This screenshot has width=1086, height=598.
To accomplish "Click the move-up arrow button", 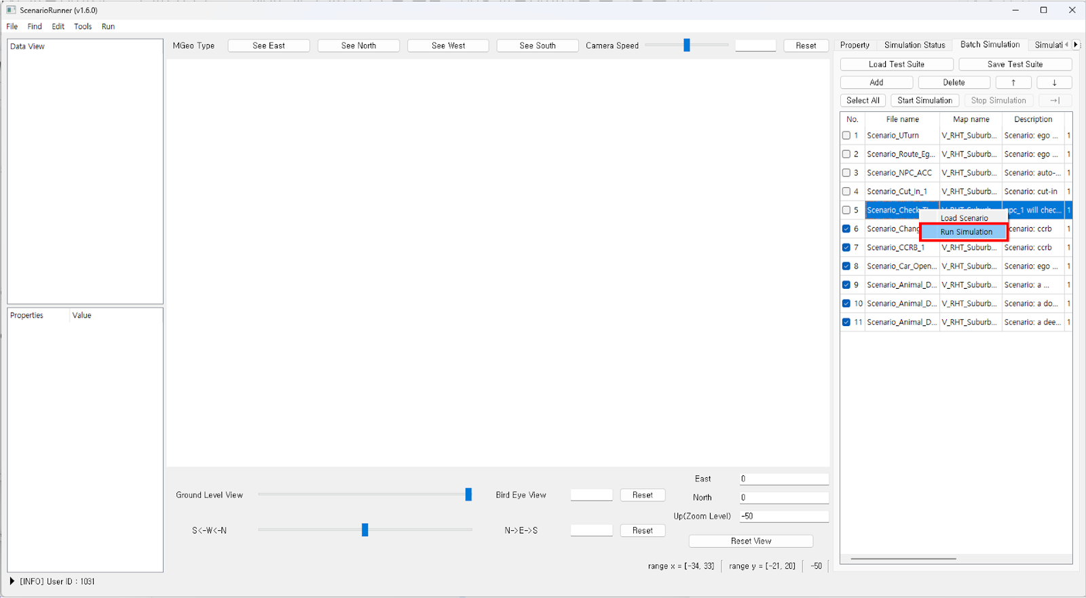I will pyautogui.click(x=1013, y=83).
